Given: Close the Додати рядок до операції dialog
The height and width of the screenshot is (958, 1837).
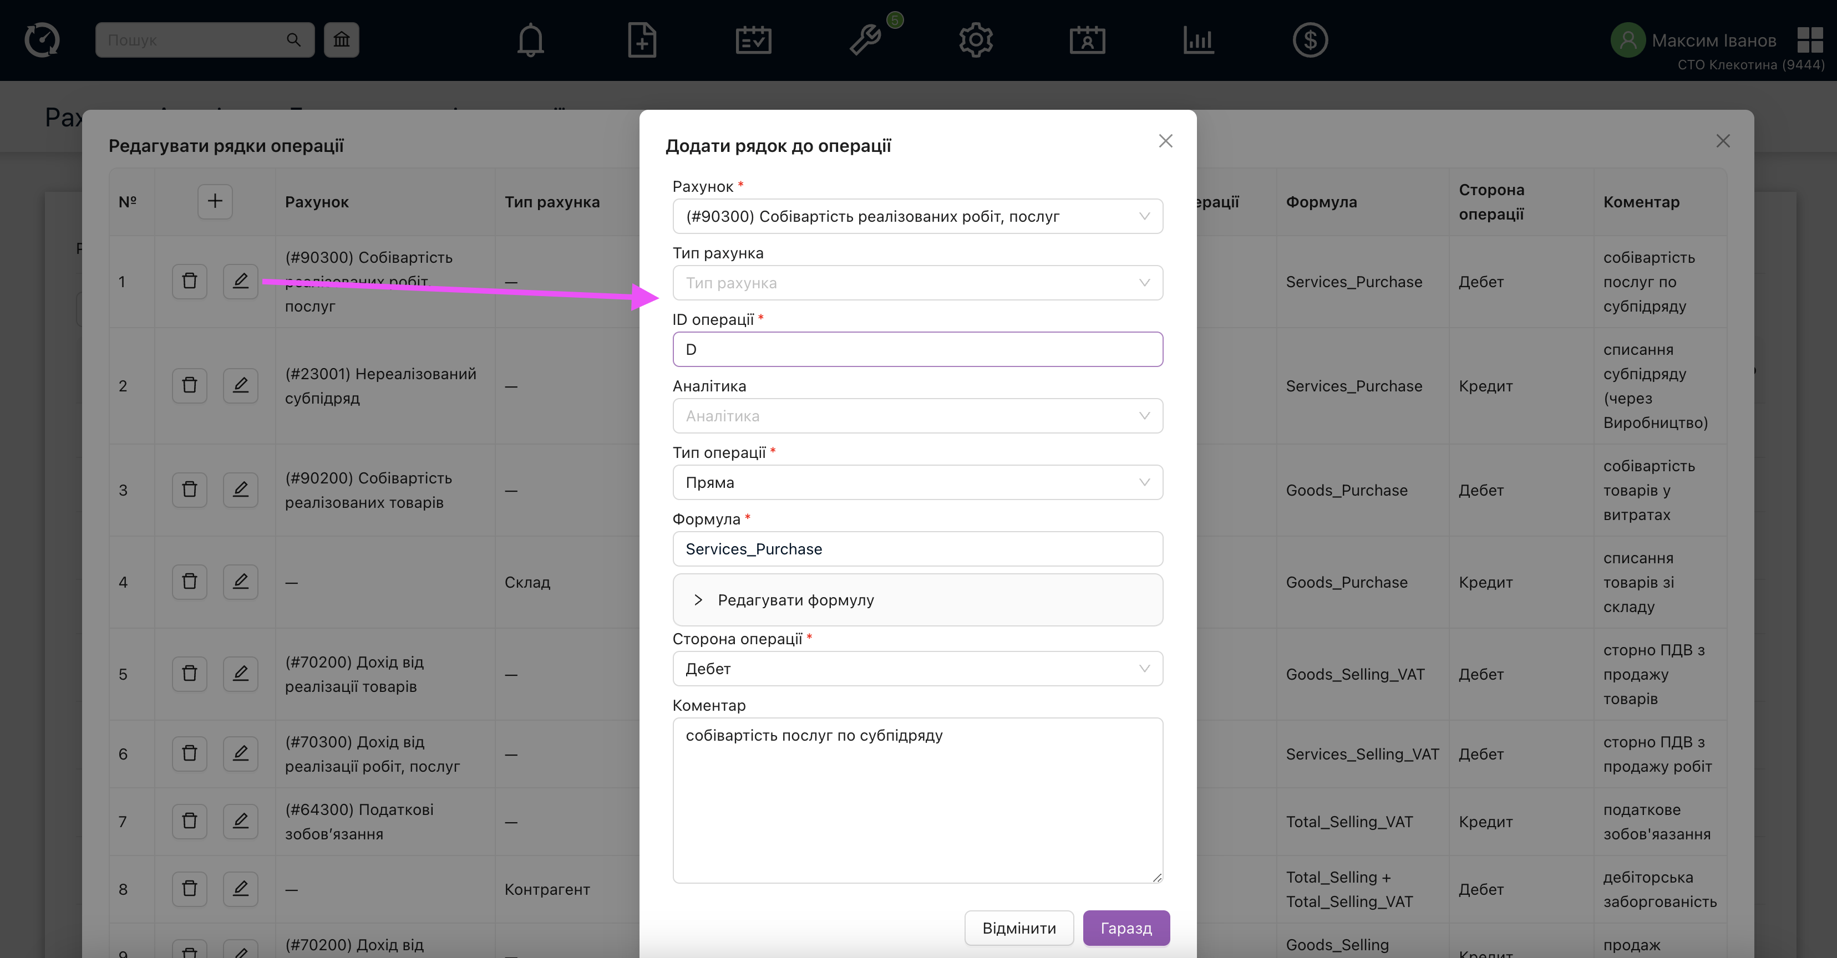Looking at the screenshot, I should 1165,141.
